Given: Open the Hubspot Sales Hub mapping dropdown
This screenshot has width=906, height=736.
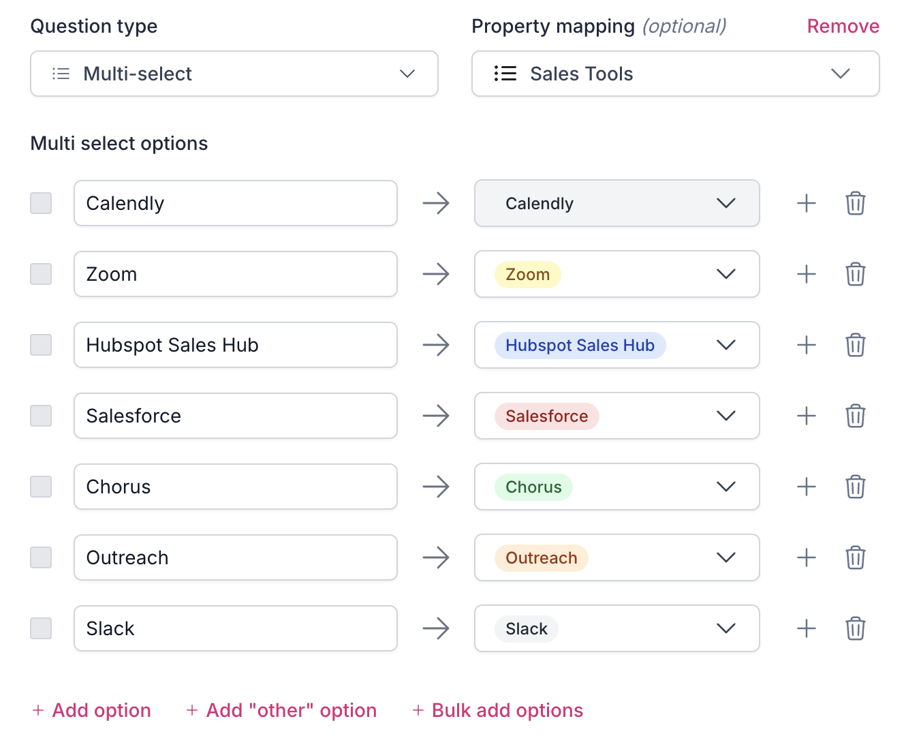Looking at the screenshot, I should [616, 345].
